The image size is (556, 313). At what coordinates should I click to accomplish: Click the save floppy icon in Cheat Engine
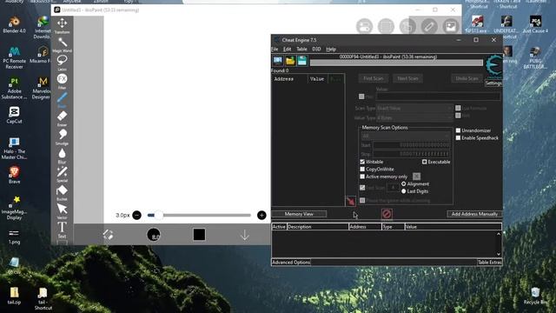pyautogui.click(x=302, y=61)
